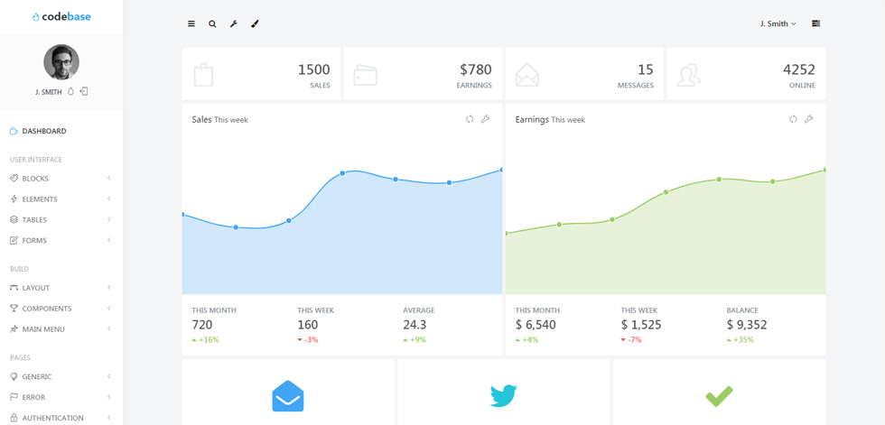Image resolution: width=885 pixels, height=425 pixels.
Task: Click the Layout vector icon
Action: [14, 288]
